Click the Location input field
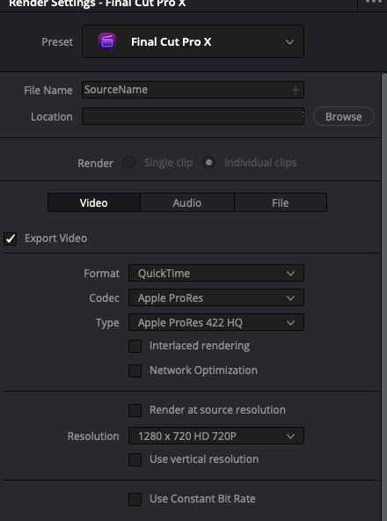 point(193,116)
